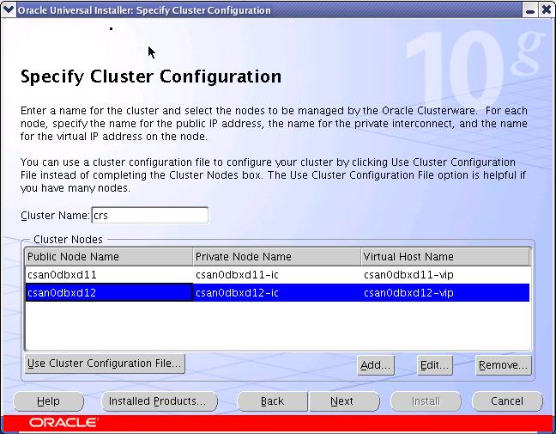
Task: Select virtual host cell csan0dbxd11-vip
Action: click(445, 274)
